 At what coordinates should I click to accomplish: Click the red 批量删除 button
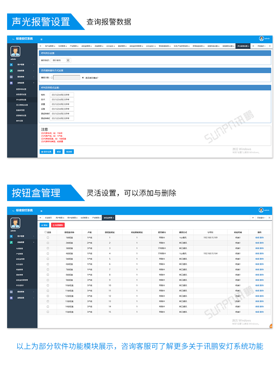(x=58, y=225)
